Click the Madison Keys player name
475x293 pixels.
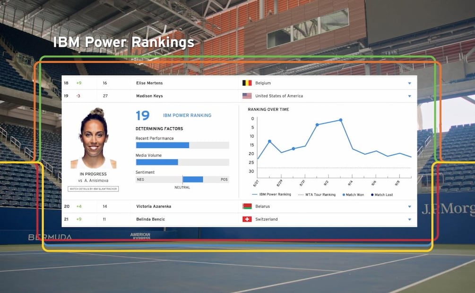[149, 96]
